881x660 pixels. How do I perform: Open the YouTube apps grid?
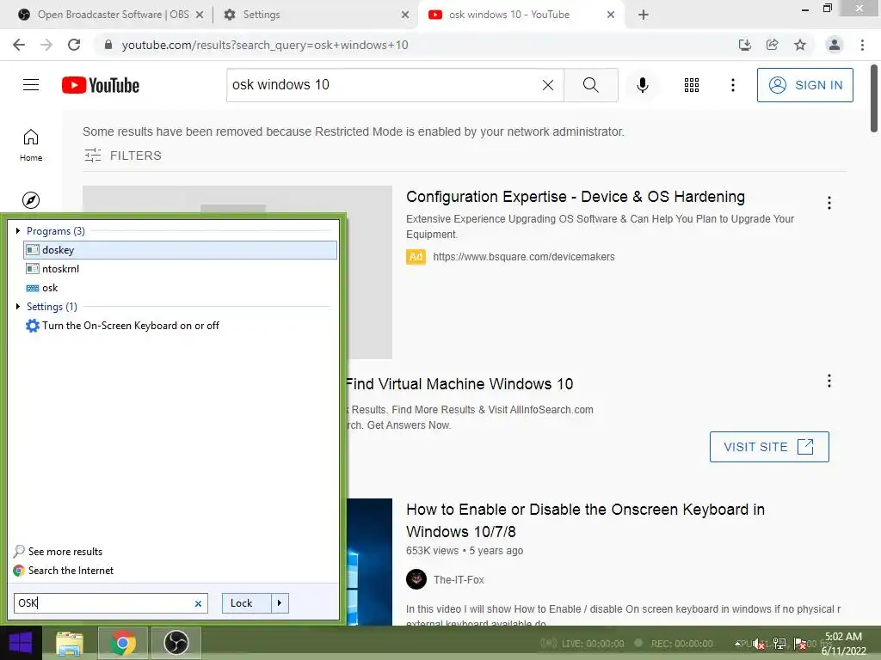pyautogui.click(x=692, y=85)
